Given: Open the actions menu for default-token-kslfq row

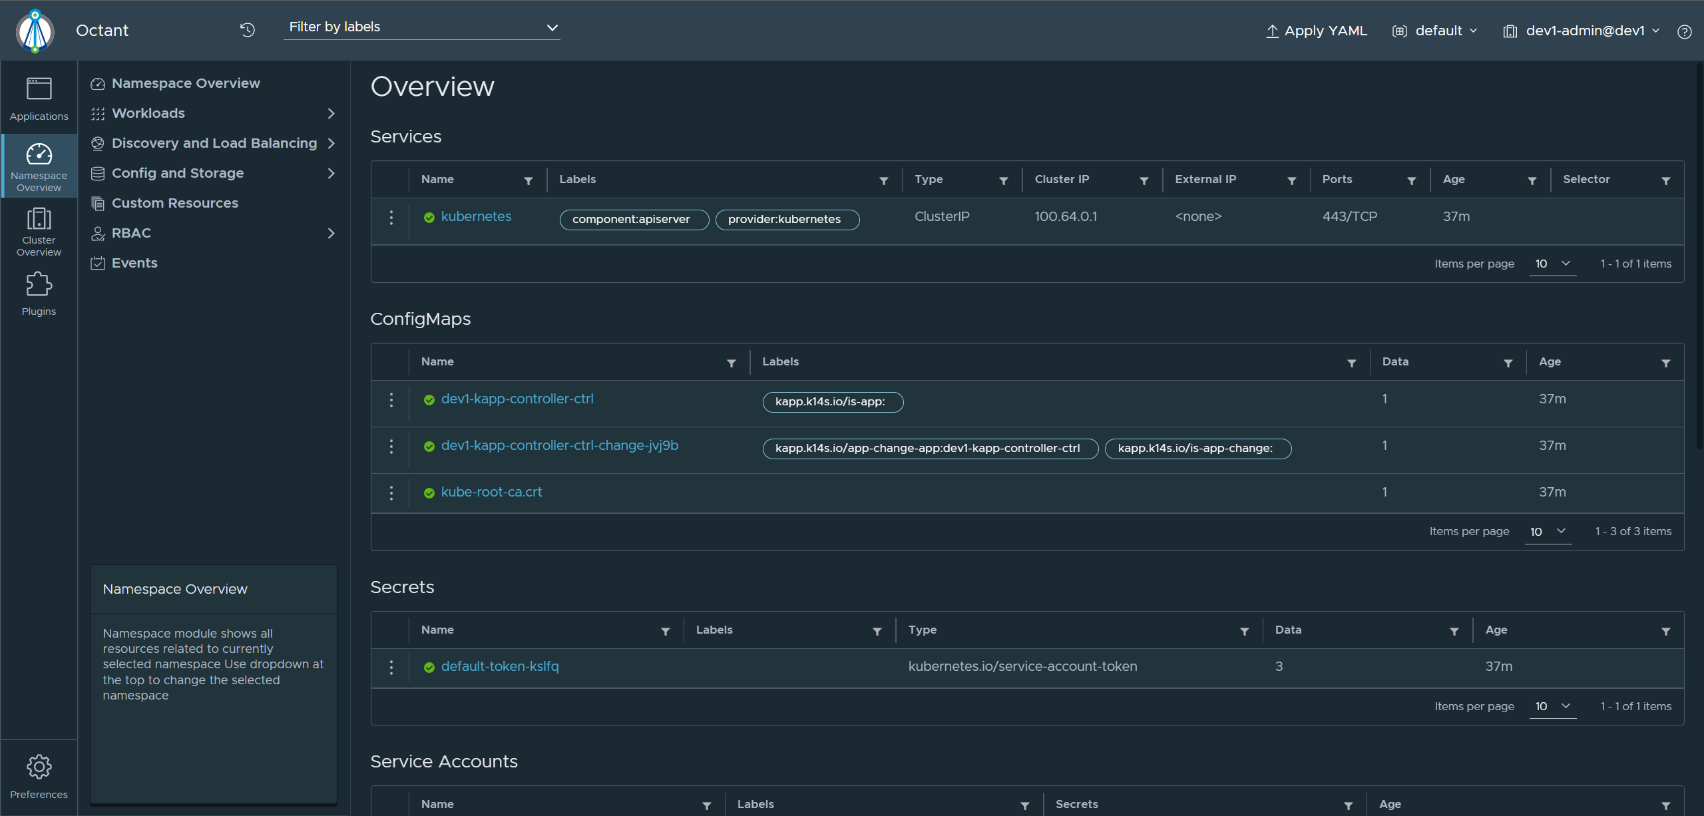Looking at the screenshot, I should [x=391, y=667].
